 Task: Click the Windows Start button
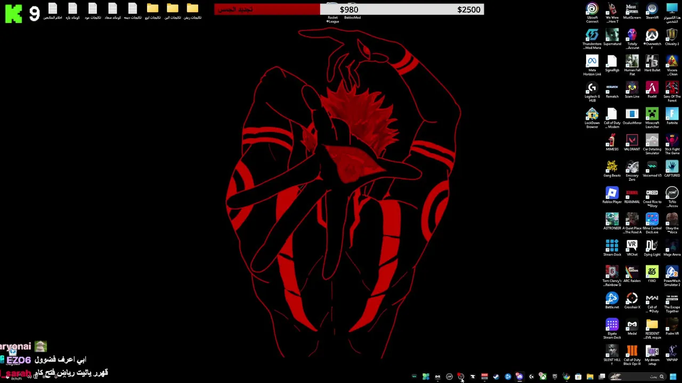click(x=673, y=377)
